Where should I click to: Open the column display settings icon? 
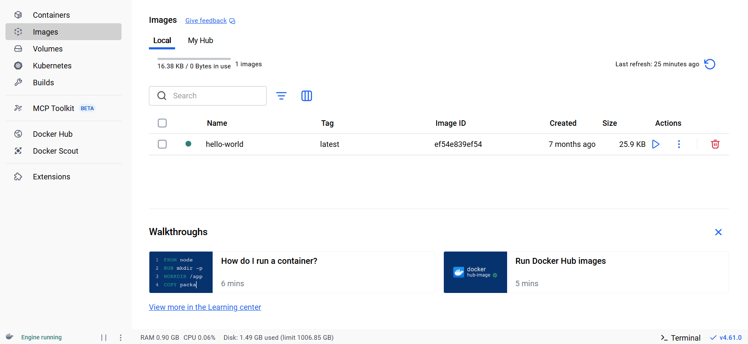[307, 96]
